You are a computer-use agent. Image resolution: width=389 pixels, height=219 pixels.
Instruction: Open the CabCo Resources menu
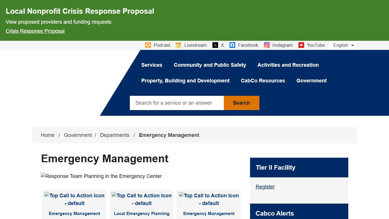pos(263,81)
